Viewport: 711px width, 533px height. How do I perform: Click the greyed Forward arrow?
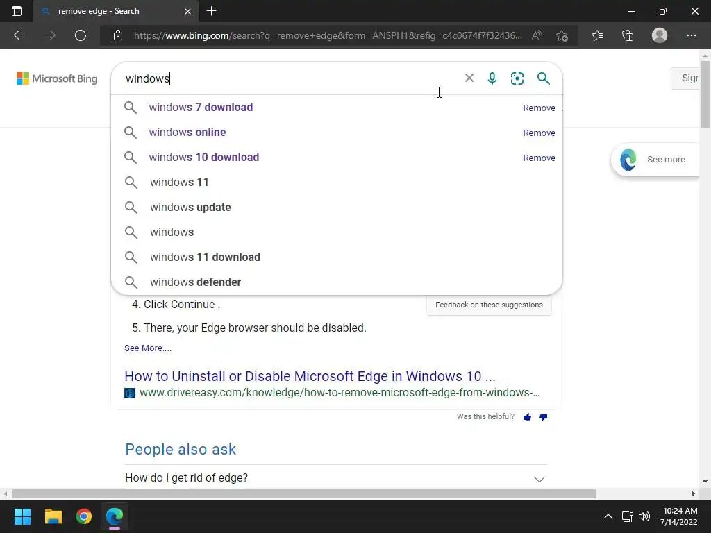50,35
